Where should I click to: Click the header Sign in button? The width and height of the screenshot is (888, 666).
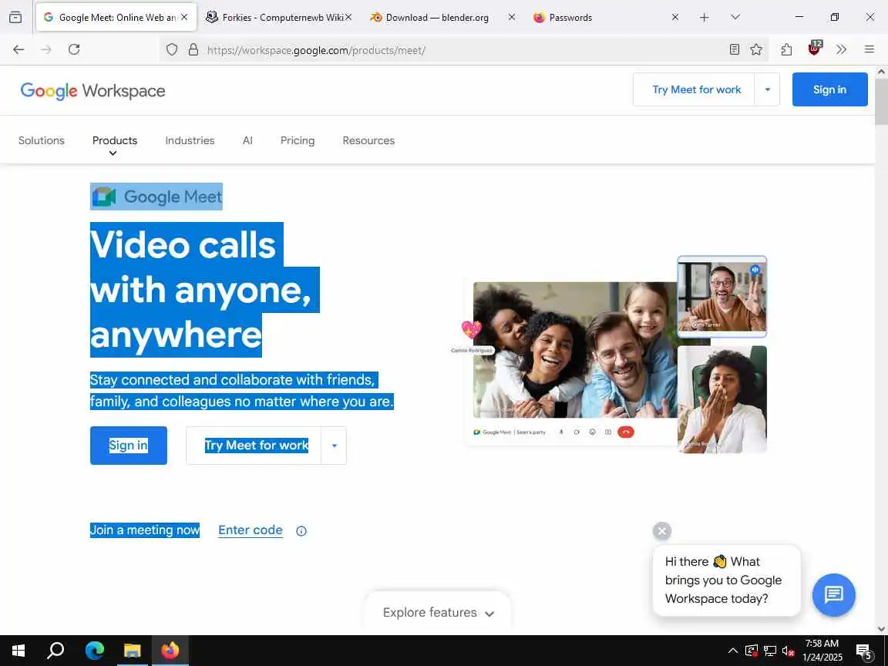pyautogui.click(x=829, y=89)
